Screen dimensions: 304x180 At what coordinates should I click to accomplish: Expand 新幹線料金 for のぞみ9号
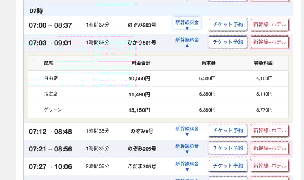point(187,131)
